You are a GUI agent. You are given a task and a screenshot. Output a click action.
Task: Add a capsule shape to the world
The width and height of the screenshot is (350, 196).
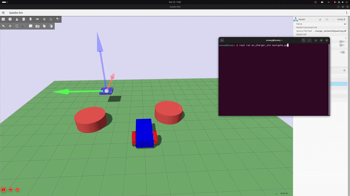coord(30,20)
